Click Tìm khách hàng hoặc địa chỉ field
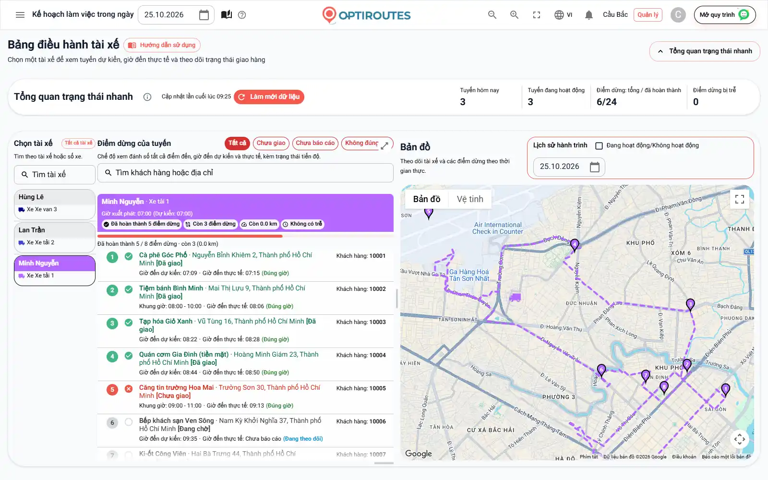 (x=245, y=173)
